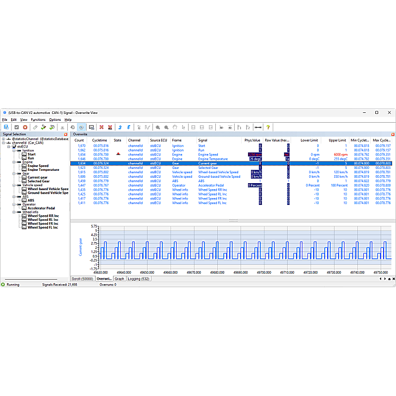
Task: Open the Functions menu
Action: coord(38,119)
